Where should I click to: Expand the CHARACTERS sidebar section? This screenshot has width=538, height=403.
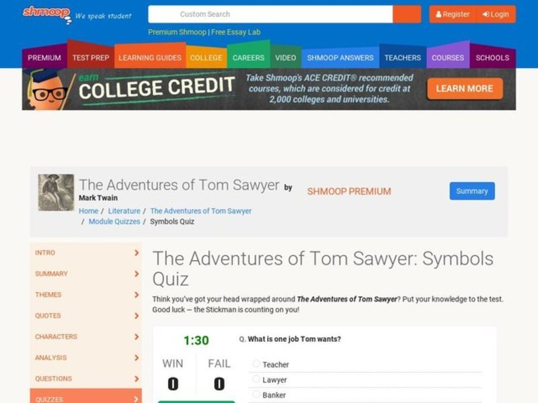(x=81, y=337)
